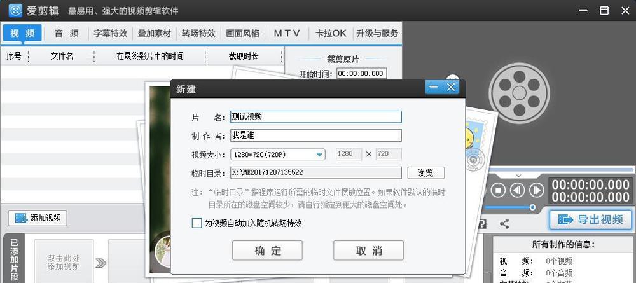Click the width field showing 1280
The width and height of the screenshot is (636, 283).
coord(349,154)
